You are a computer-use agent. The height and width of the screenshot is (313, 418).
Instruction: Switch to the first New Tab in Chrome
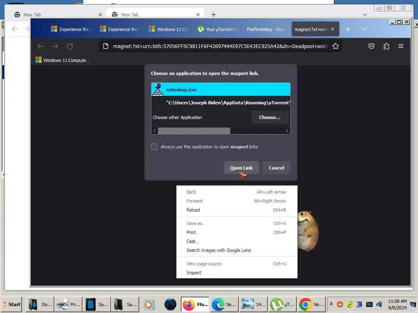pyautogui.click(x=57, y=15)
